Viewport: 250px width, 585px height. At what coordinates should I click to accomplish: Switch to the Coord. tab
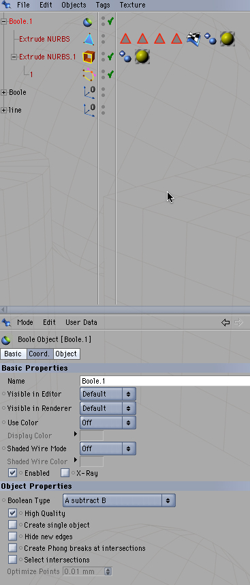[x=40, y=354]
